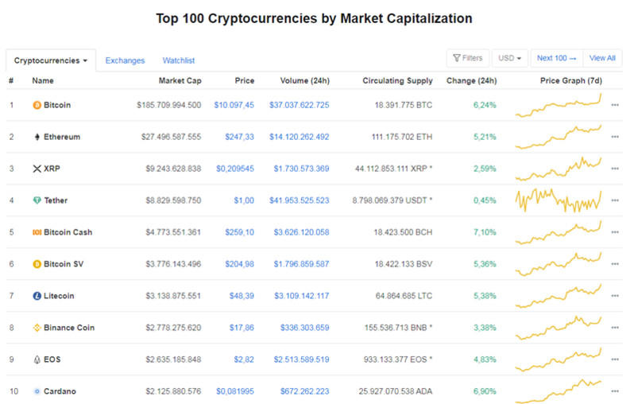Click the Binance Coin logo icon

pyautogui.click(x=37, y=328)
